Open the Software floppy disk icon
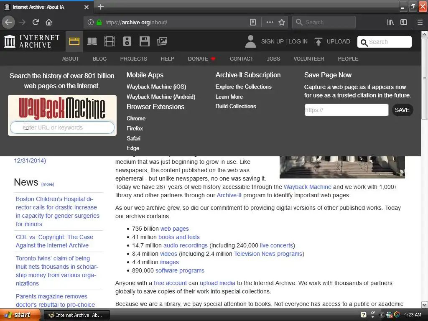This screenshot has height=321, width=428. tap(144, 41)
